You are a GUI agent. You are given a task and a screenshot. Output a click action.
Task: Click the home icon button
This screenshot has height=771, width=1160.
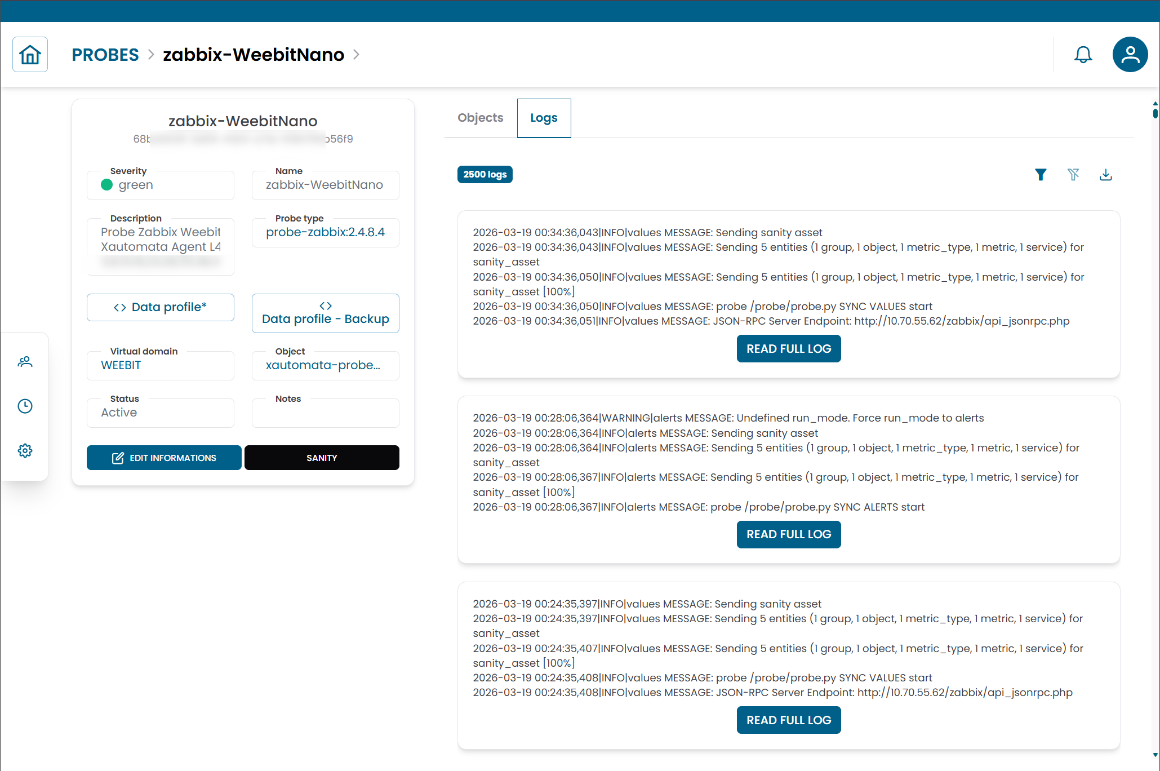(30, 55)
